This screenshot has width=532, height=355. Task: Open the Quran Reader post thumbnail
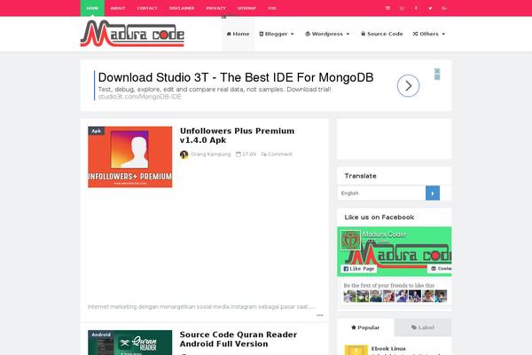pyautogui.click(x=130, y=343)
